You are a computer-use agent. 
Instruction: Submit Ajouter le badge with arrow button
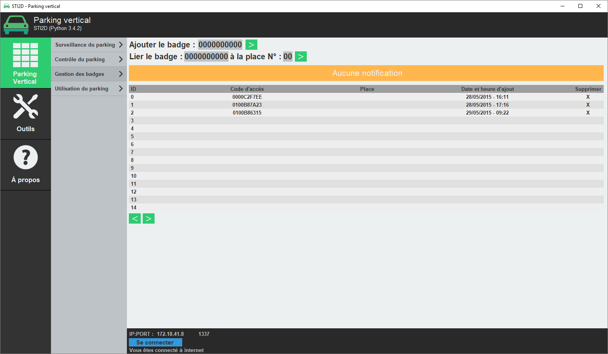coord(251,45)
